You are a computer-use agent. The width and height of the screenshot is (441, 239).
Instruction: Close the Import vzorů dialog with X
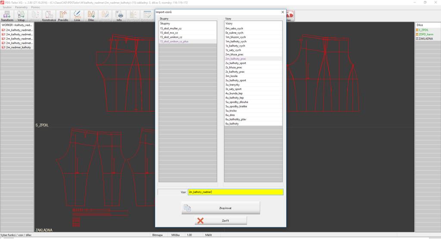click(283, 12)
